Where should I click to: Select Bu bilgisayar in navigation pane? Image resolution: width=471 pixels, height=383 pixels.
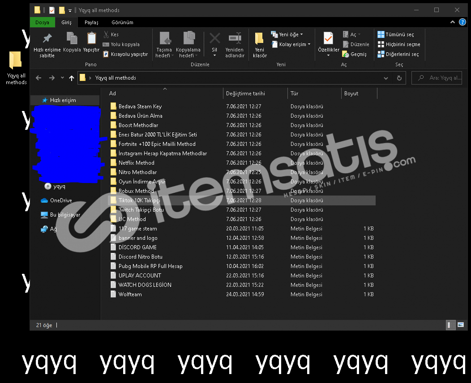click(60, 215)
